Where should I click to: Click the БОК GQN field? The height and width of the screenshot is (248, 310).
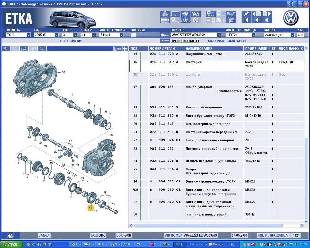tap(124, 235)
